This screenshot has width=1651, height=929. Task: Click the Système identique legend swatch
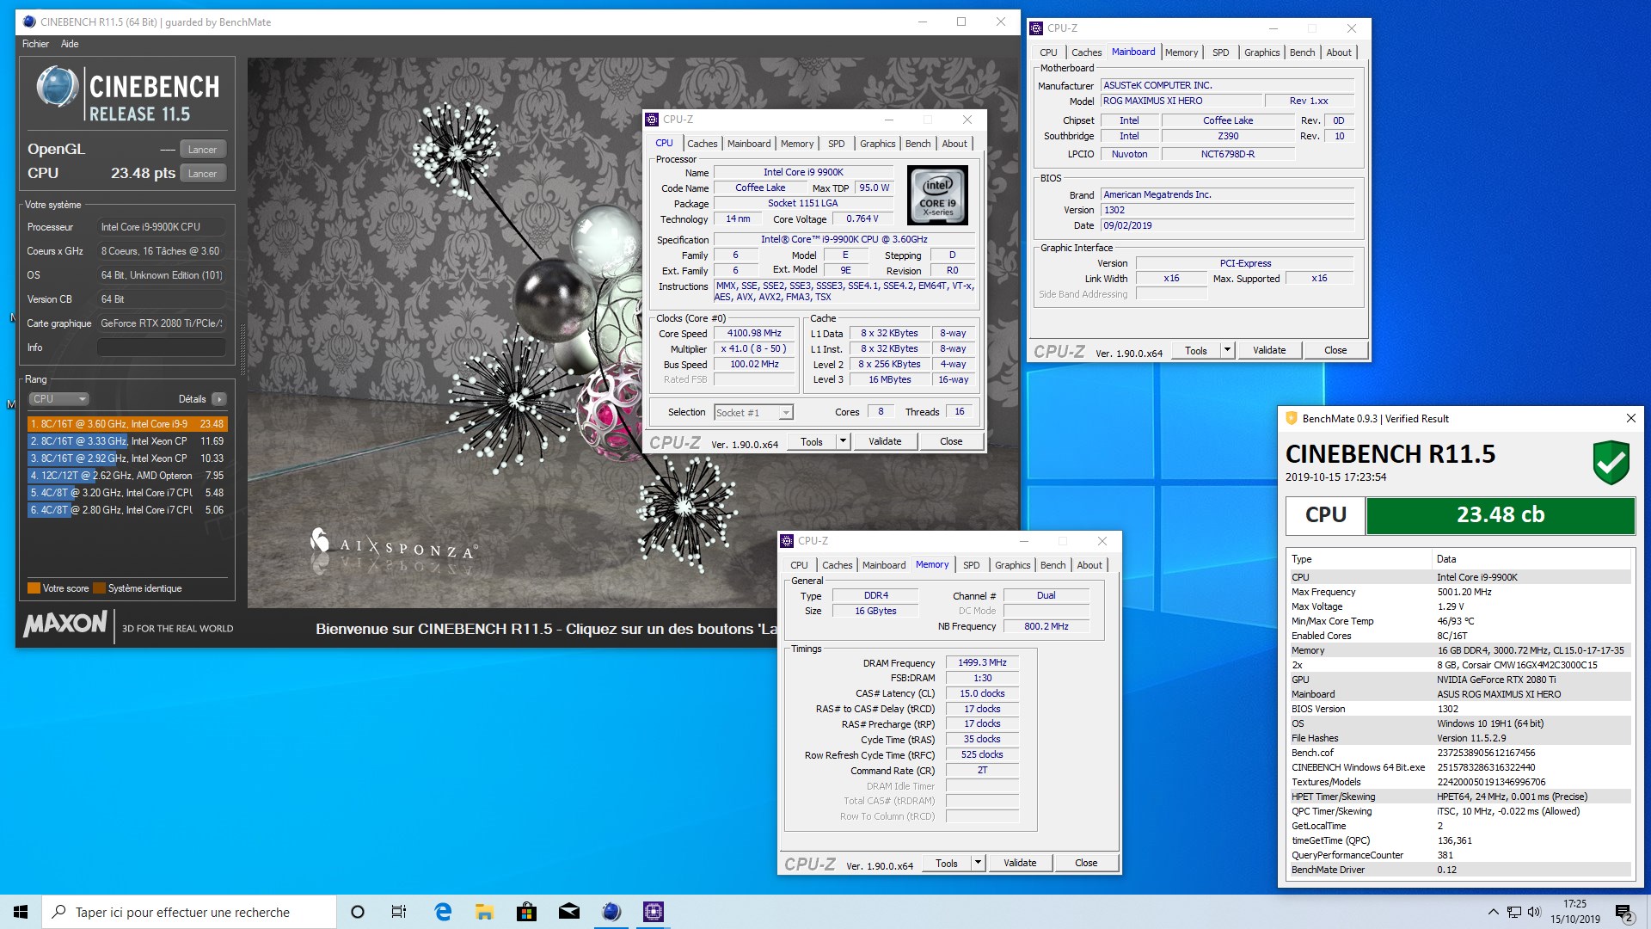(x=99, y=588)
